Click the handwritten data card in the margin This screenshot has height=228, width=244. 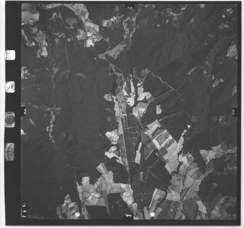click(x=10, y=55)
